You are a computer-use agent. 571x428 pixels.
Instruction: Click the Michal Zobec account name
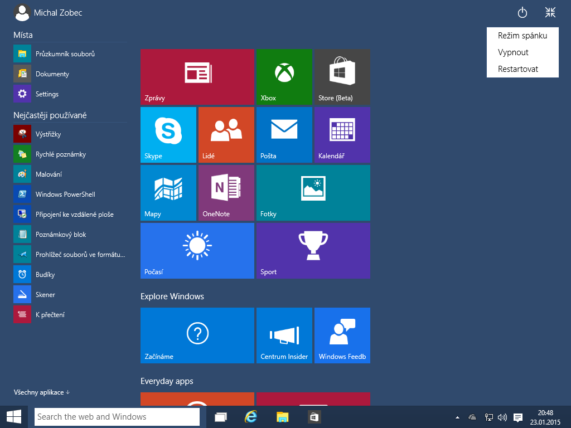[57, 13]
